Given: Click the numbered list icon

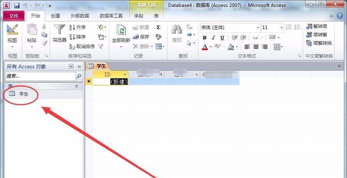Looking at the screenshot, I should click(298, 27).
